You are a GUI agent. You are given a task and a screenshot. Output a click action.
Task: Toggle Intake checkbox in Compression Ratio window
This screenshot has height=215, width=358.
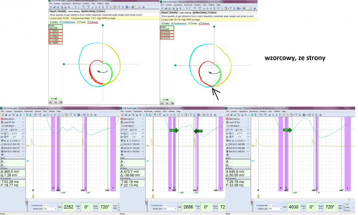point(51,22)
